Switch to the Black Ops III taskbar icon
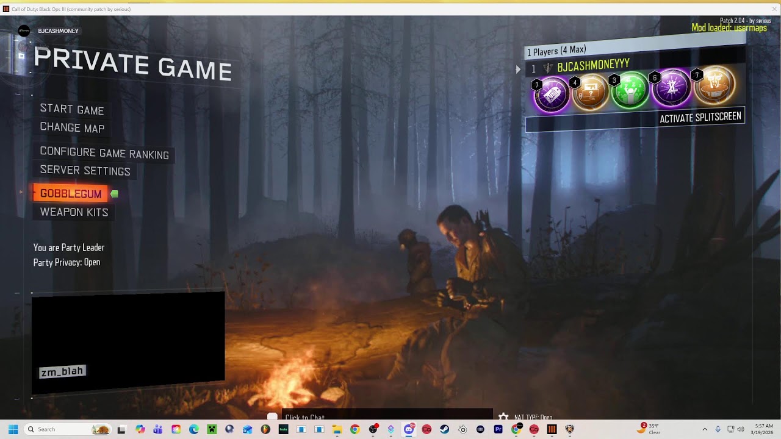 [552, 429]
